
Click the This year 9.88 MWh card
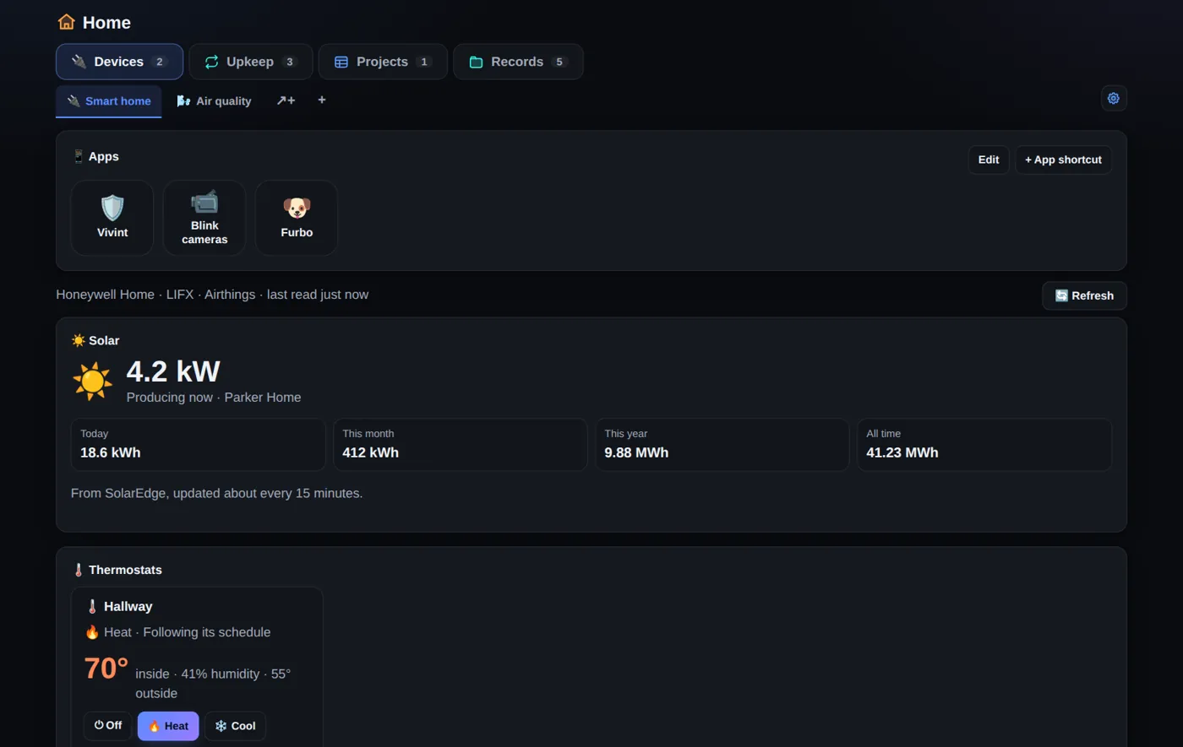click(722, 444)
